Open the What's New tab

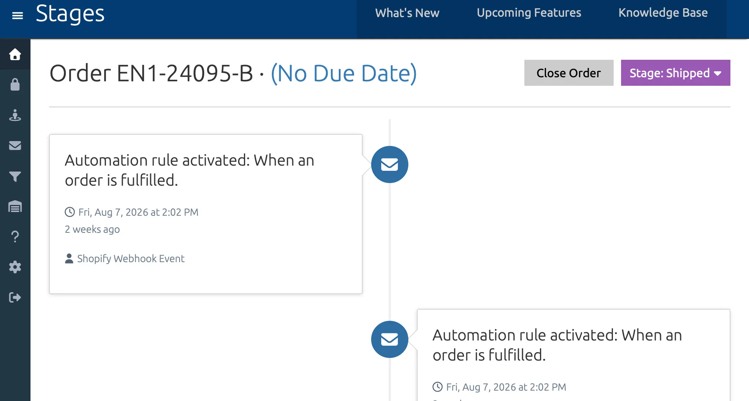407,13
